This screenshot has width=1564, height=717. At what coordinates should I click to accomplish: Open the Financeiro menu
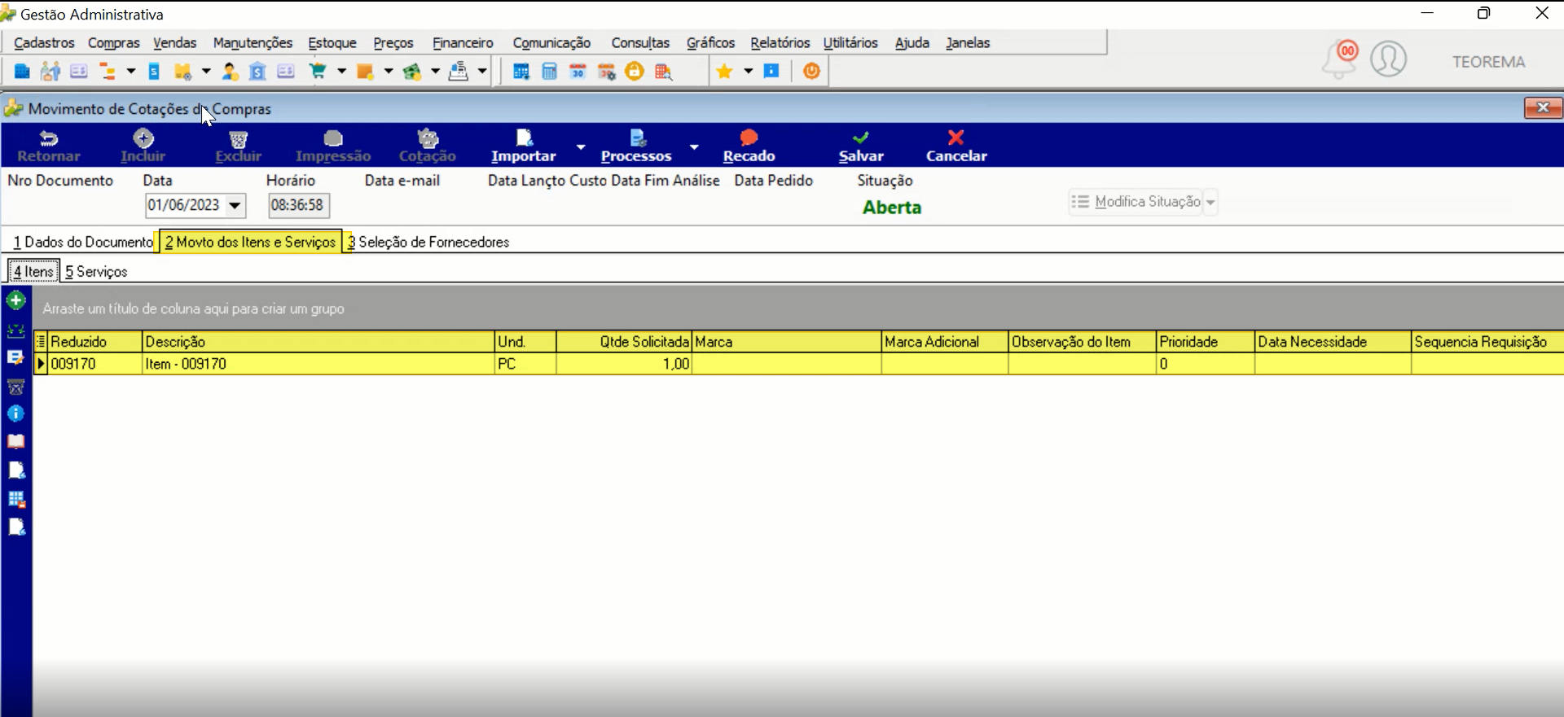tap(463, 43)
